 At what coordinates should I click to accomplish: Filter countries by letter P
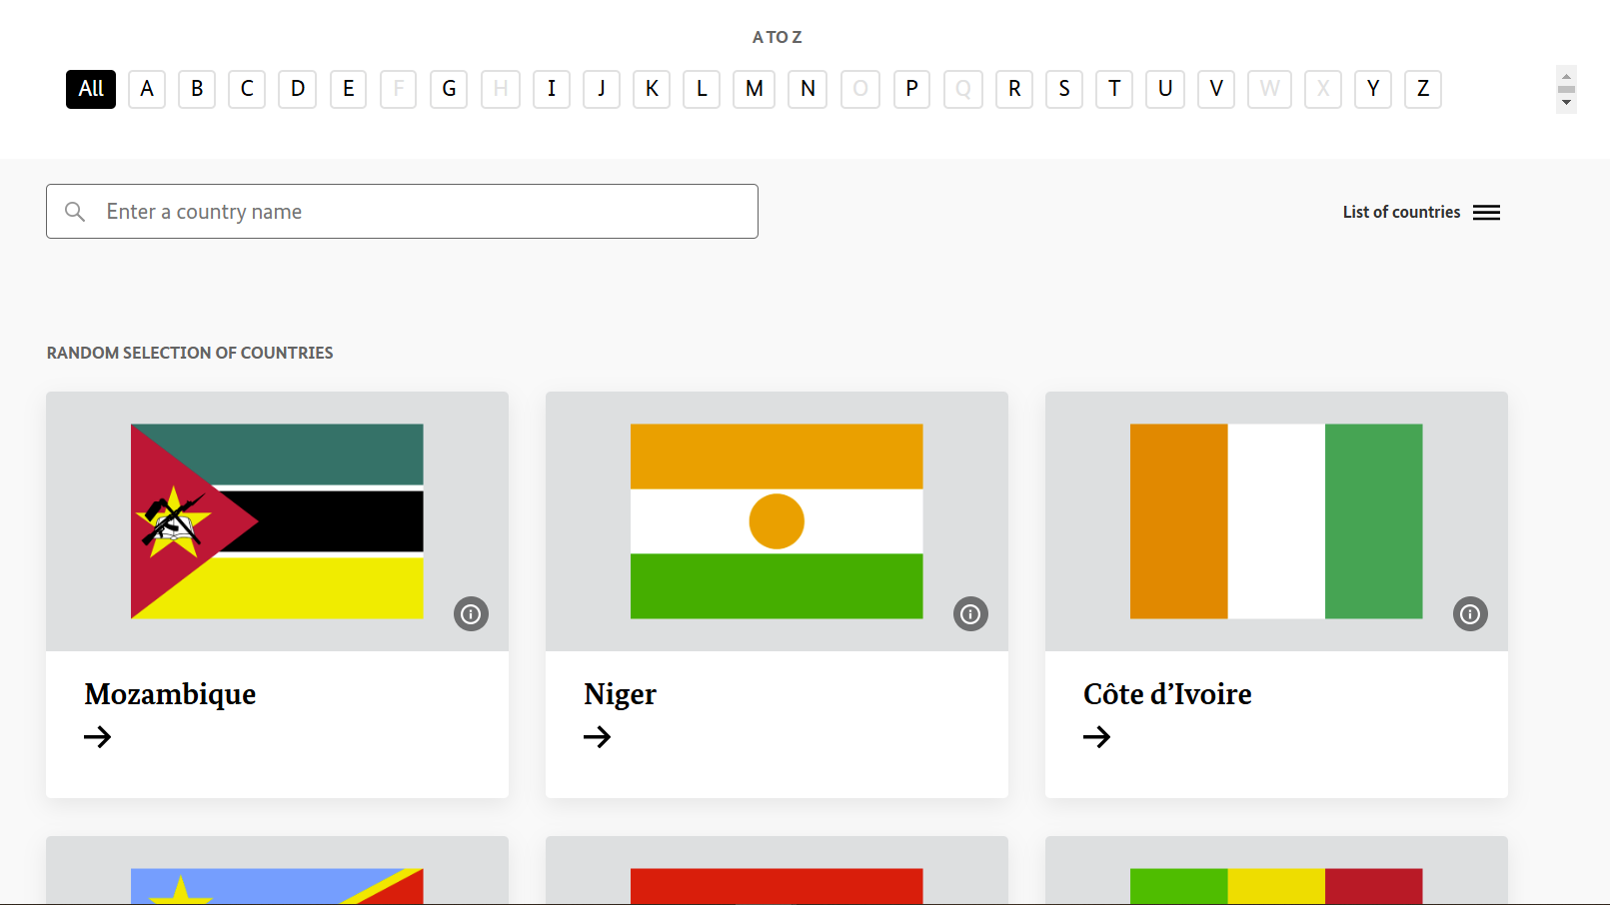click(x=911, y=89)
